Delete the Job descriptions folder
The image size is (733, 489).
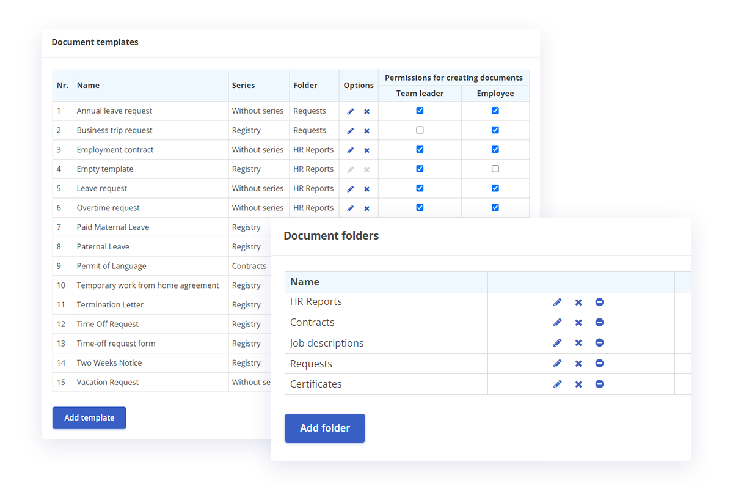point(578,343)
